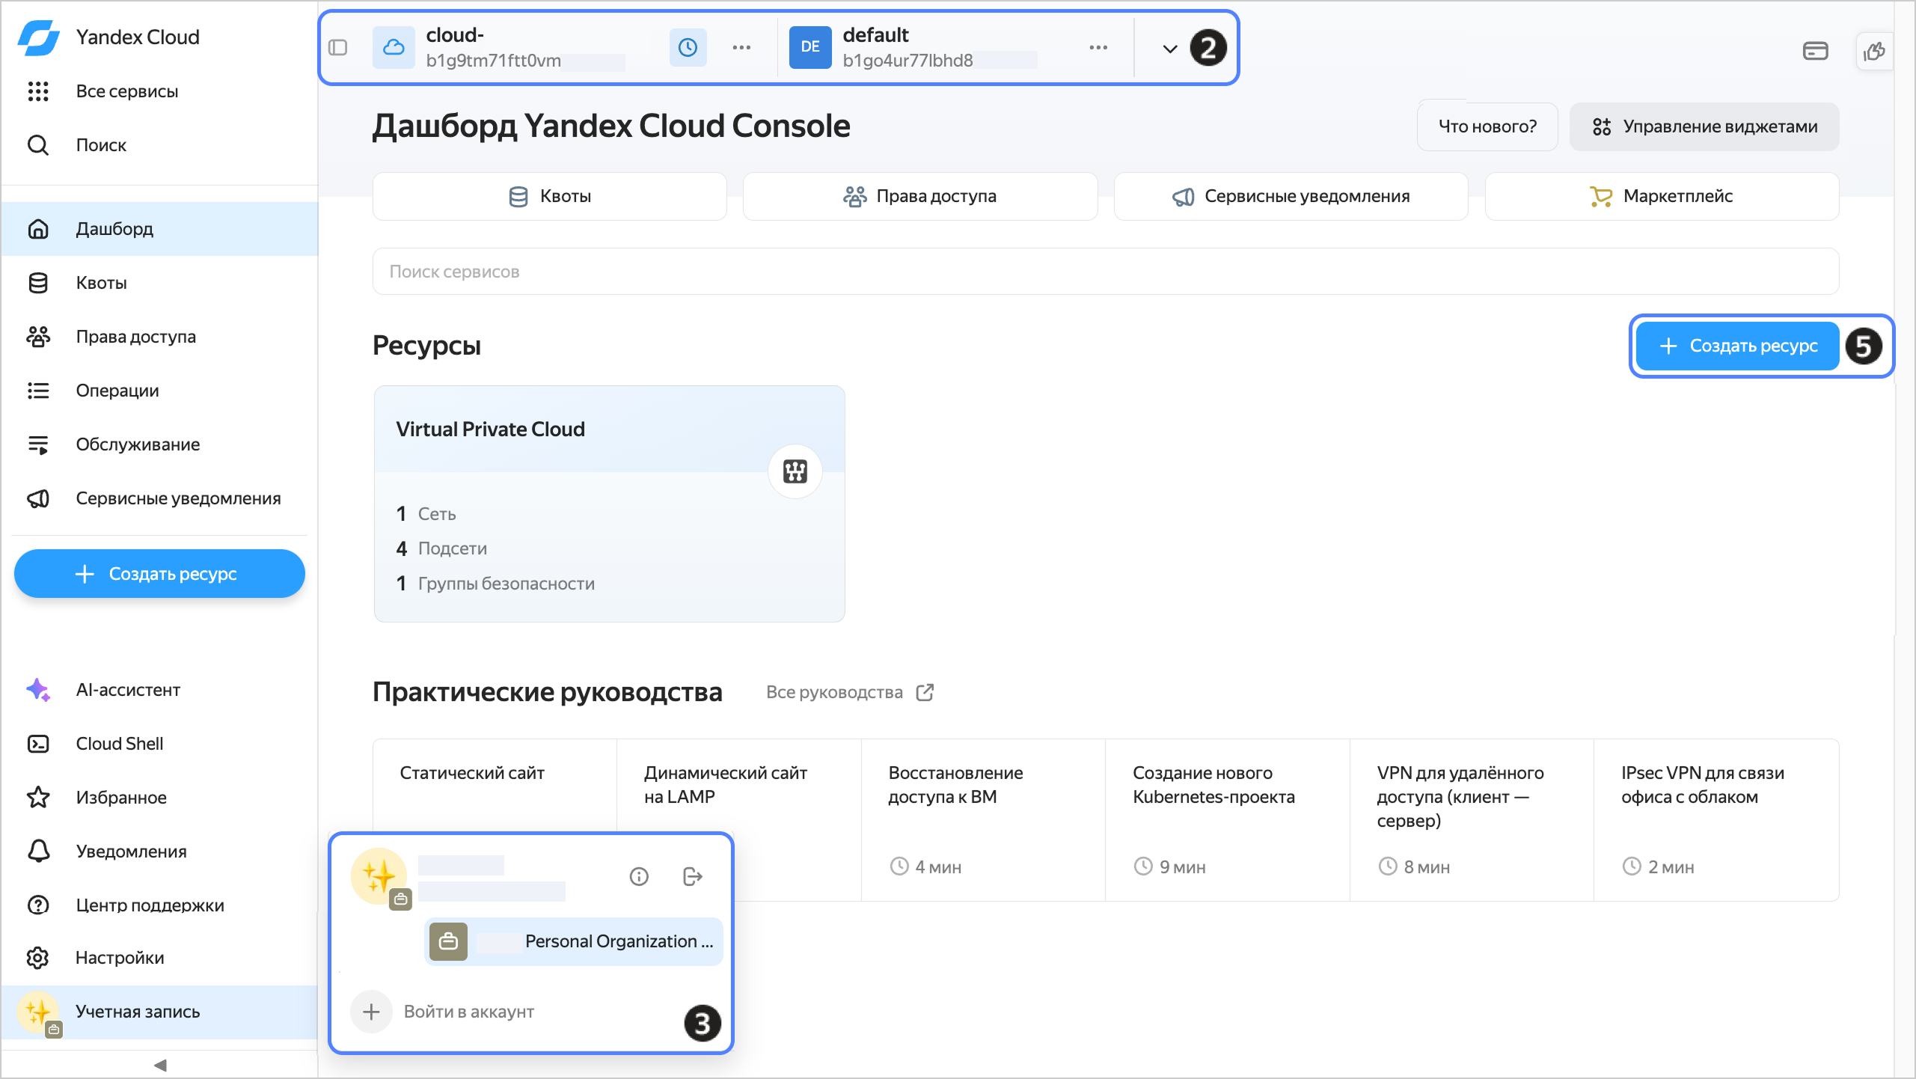Open Уведомления bell icon
The height and width of the screenshot is (1079, 1916).
pos(38,852)
